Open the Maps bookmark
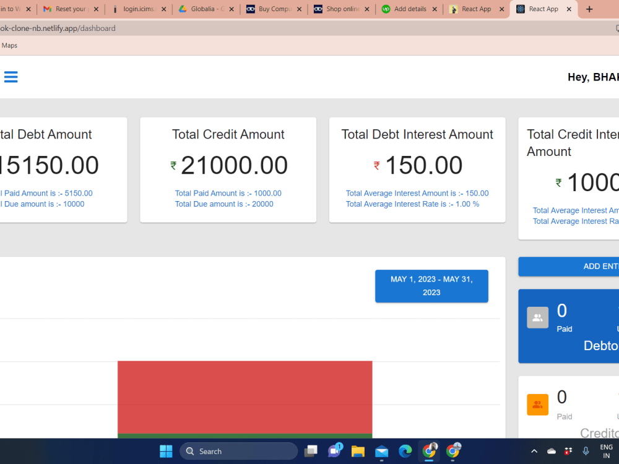619x464 pixels. click(9, 45)
